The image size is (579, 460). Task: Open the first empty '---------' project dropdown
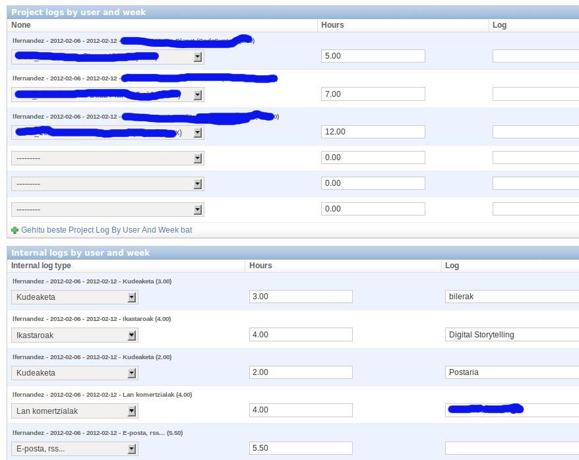tap(108, 158)
